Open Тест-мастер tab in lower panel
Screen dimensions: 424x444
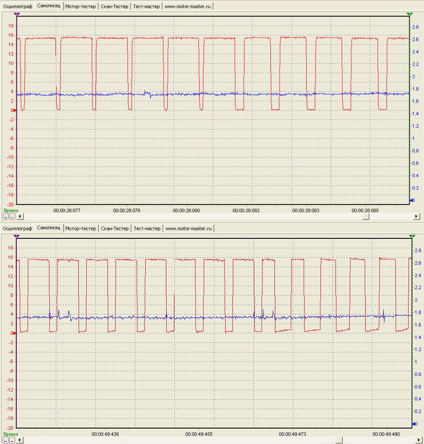(147, 228)
